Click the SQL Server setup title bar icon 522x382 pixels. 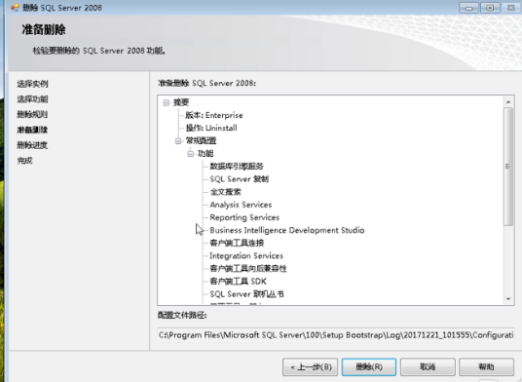(x=15, y=8)
